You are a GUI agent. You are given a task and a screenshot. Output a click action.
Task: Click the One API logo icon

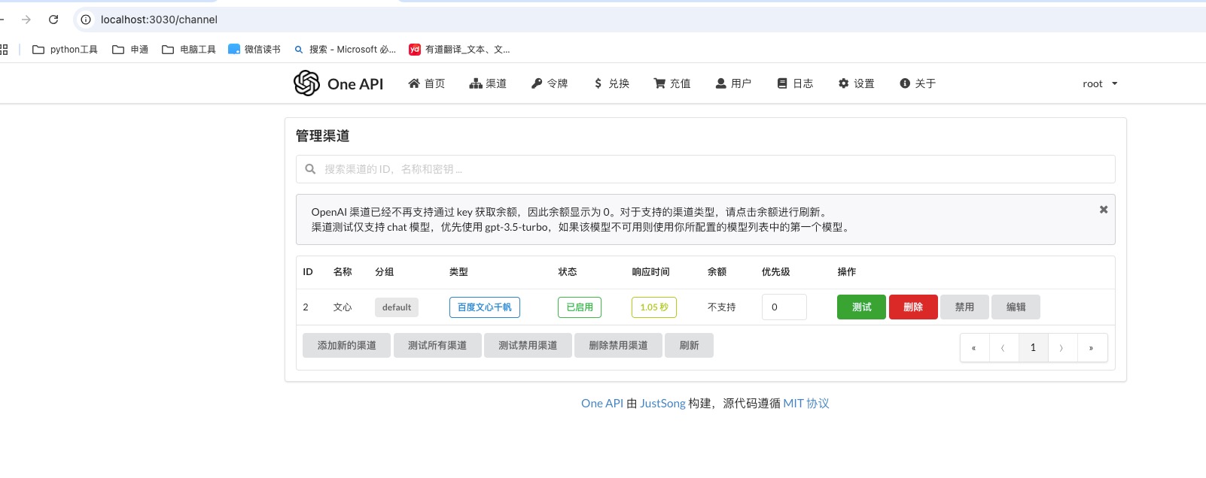[306, 83]
